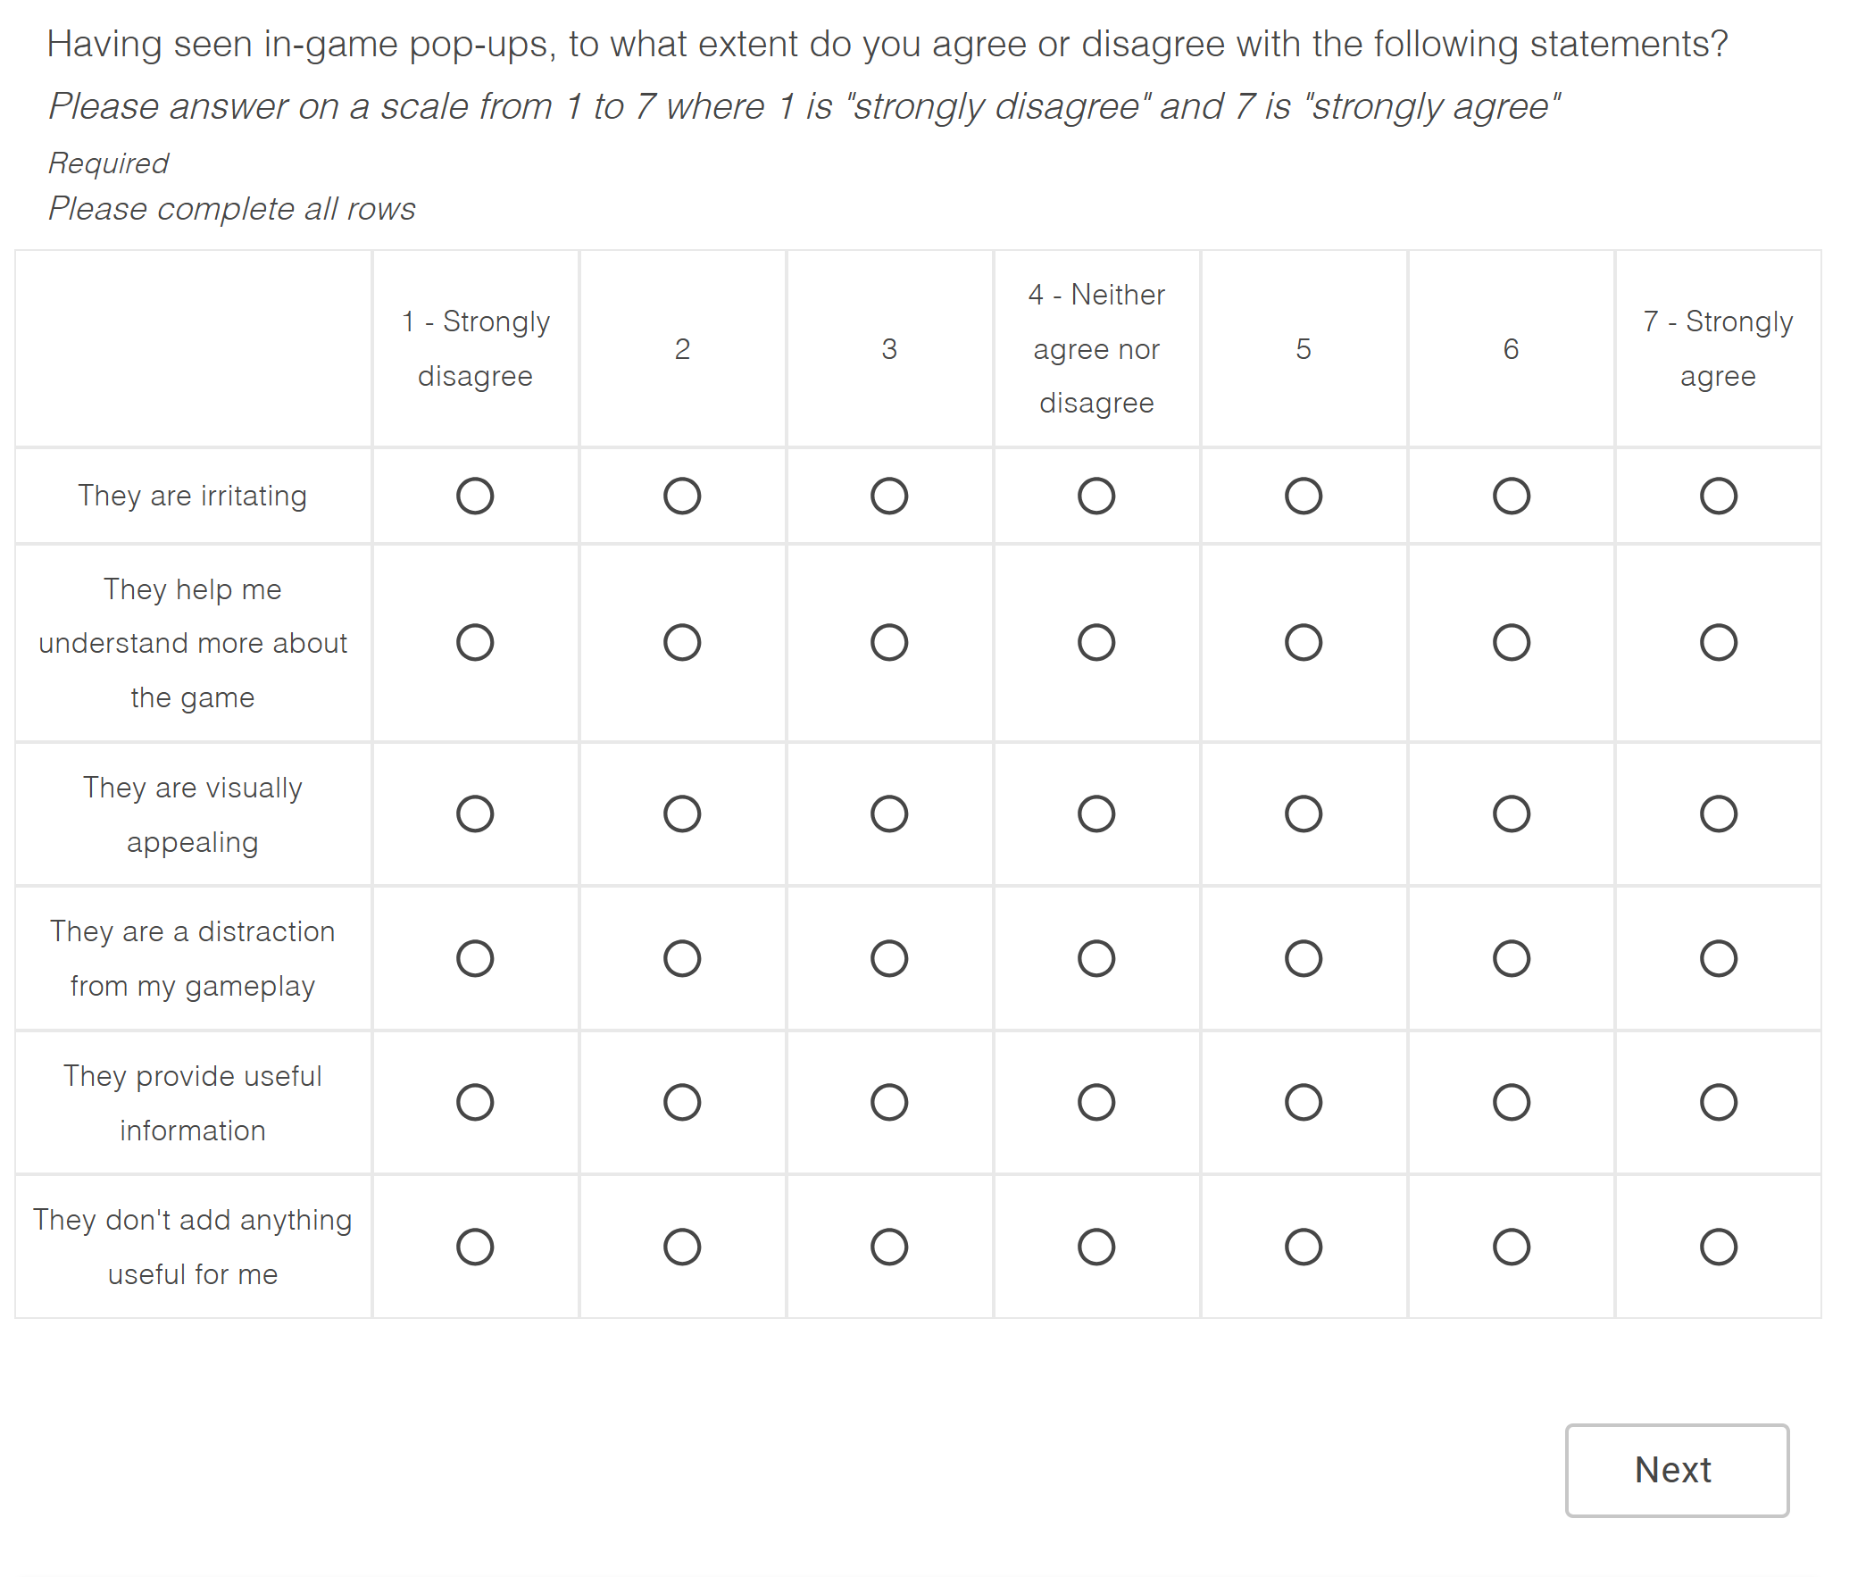1866x1577 pixels.
Task: Pick 3 for 'They are visually appealing'
Action: (x=889, y=814)
